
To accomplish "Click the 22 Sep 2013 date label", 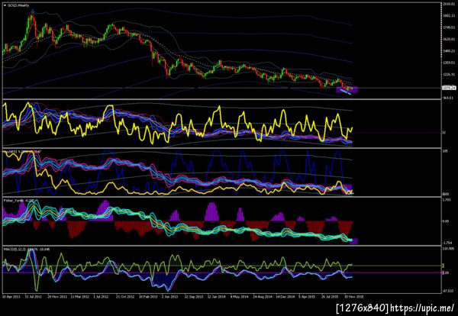I will point(194,296).
